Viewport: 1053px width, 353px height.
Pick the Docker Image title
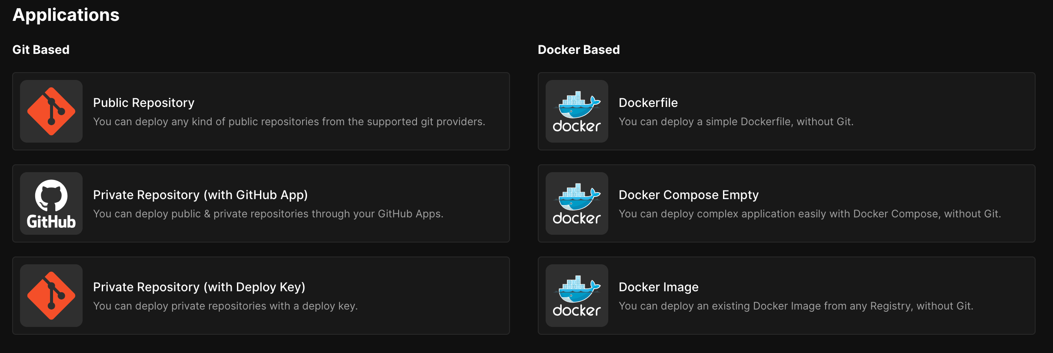658,287
